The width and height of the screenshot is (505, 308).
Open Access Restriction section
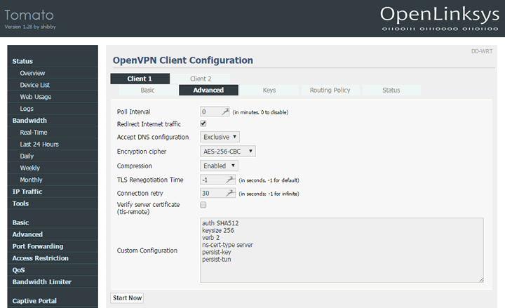[x=41, y=258]
